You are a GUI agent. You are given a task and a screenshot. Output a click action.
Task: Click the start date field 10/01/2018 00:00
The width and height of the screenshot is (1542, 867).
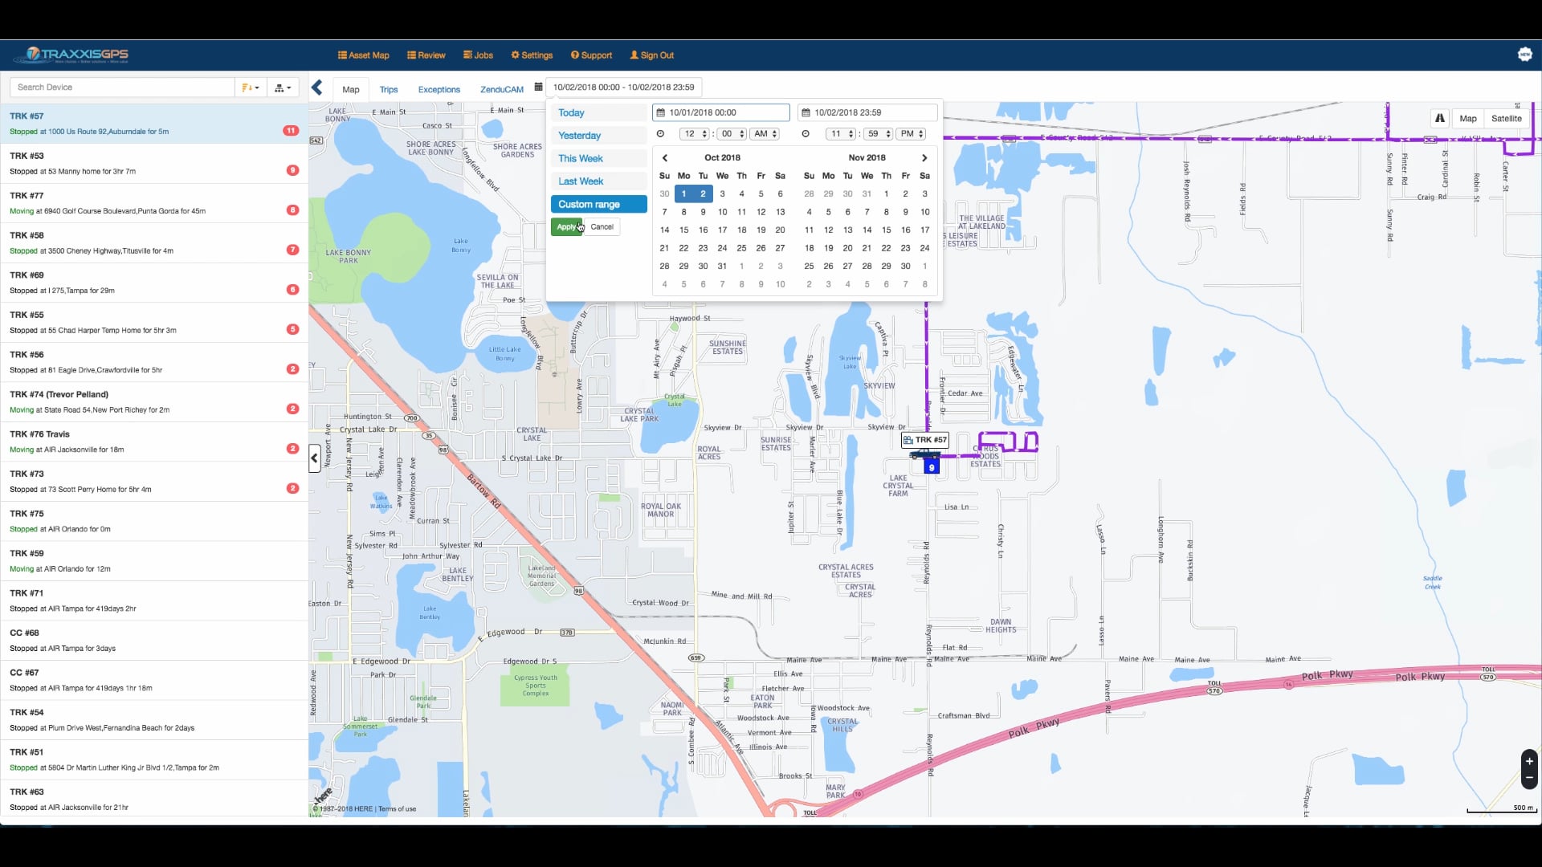coord(721,112)
